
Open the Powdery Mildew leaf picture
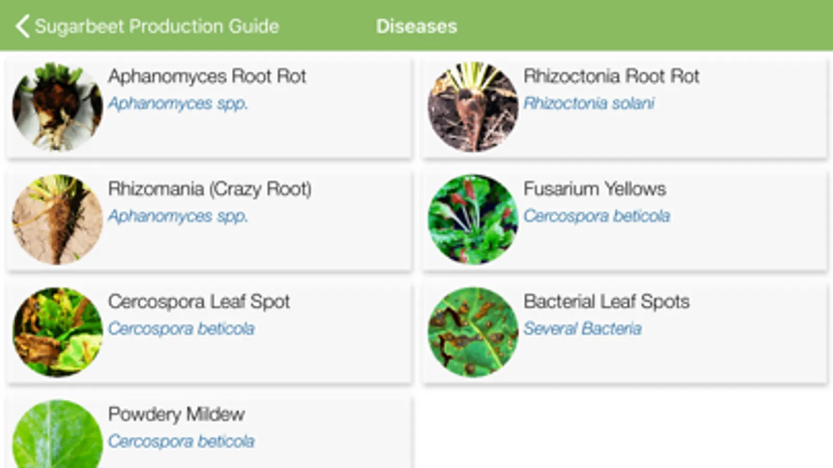[x=57, y=435]
